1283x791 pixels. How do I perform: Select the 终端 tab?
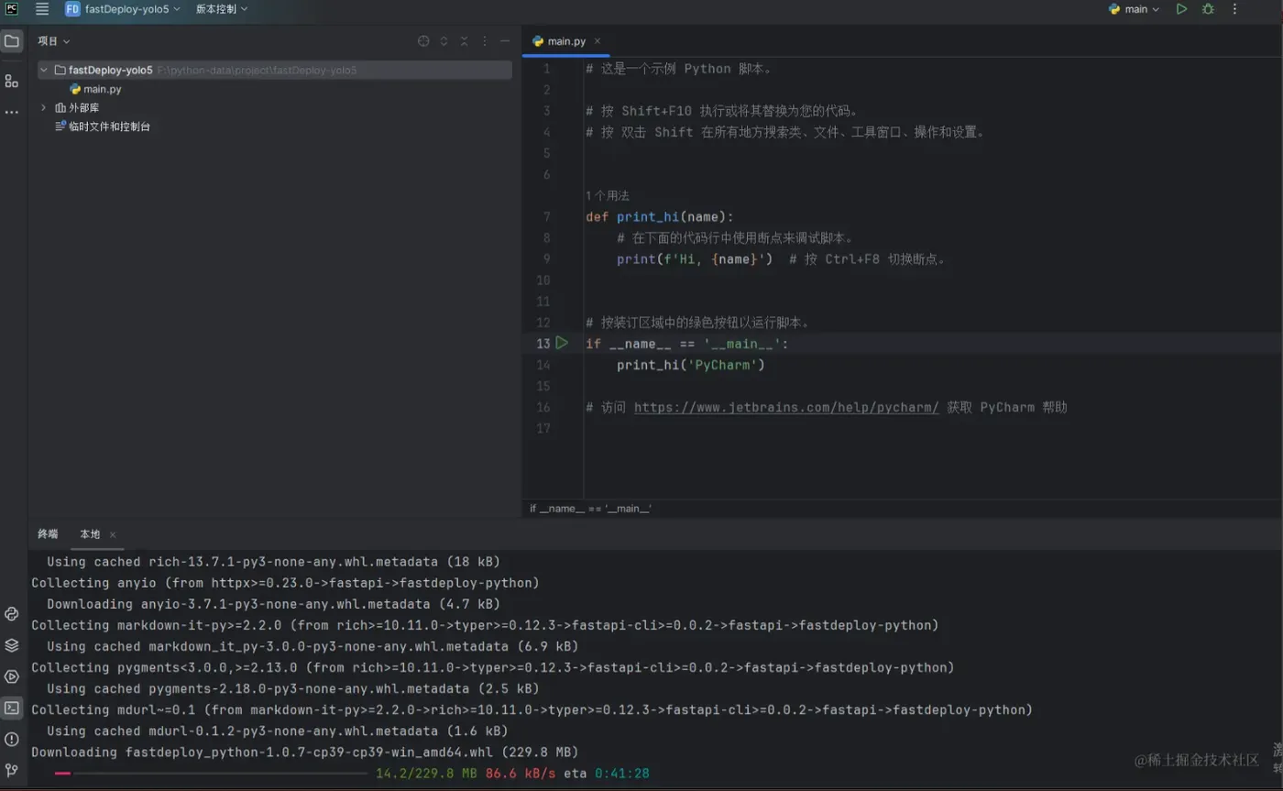pyautogui.click(x=48, y=534)
